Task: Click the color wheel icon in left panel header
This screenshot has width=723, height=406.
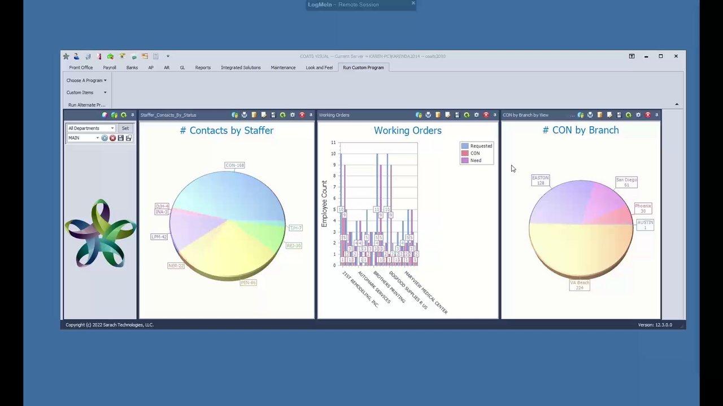Action: tap(104, 115)
